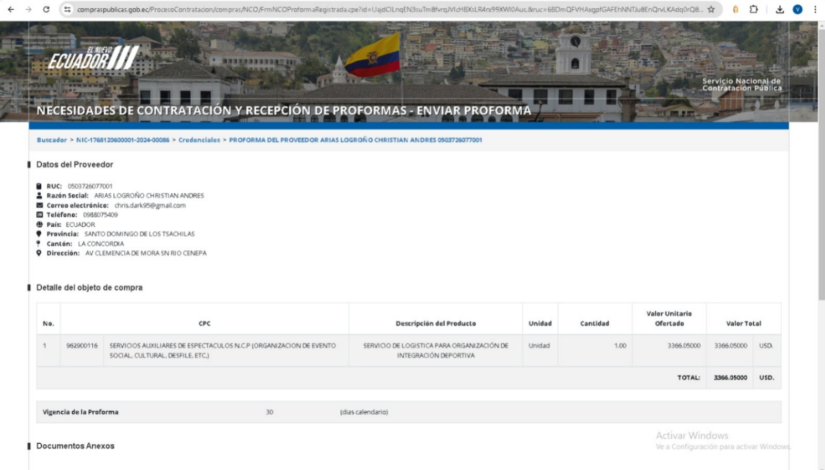Click the browser back arrow
825x470 pixels.
pyautogui.click(x=11, y=9)
